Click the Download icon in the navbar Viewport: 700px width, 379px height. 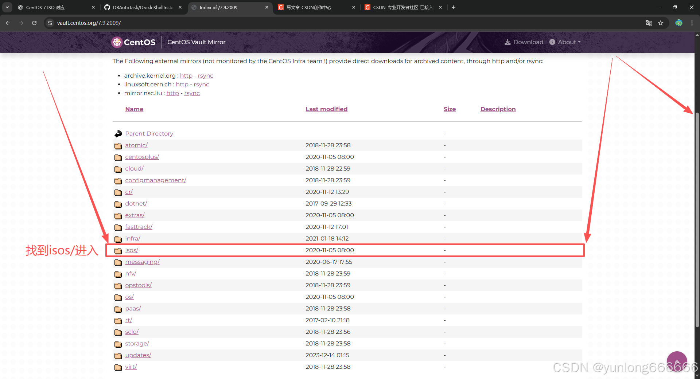click(x=508, y=42)
